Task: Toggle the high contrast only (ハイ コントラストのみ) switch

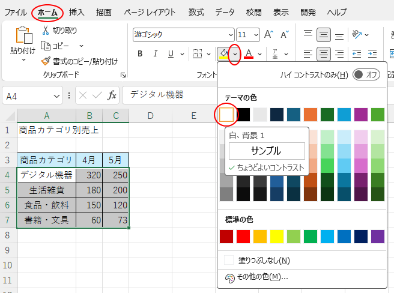Action: [366, 74]
